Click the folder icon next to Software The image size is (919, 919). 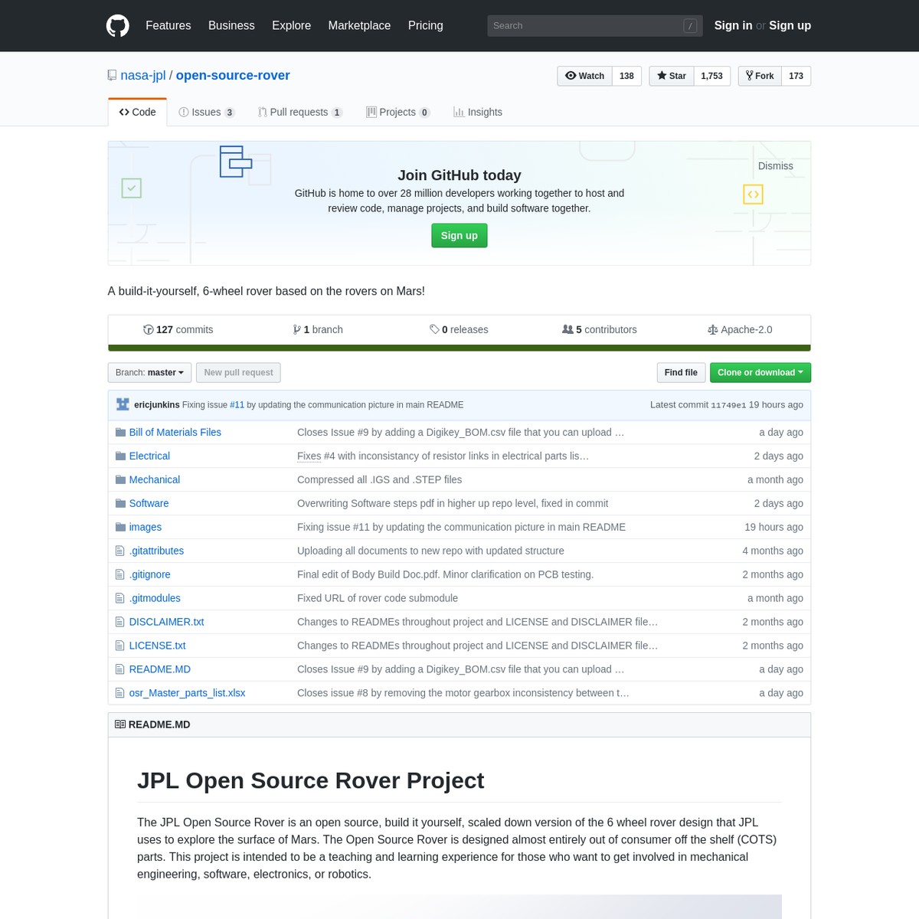[x=120, y=503]
